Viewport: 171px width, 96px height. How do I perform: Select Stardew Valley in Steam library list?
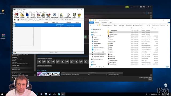15,56
